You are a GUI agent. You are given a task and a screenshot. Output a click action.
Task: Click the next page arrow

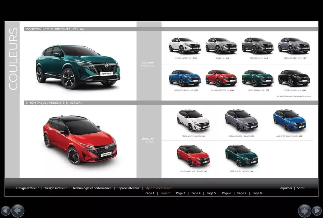[304, 211]
